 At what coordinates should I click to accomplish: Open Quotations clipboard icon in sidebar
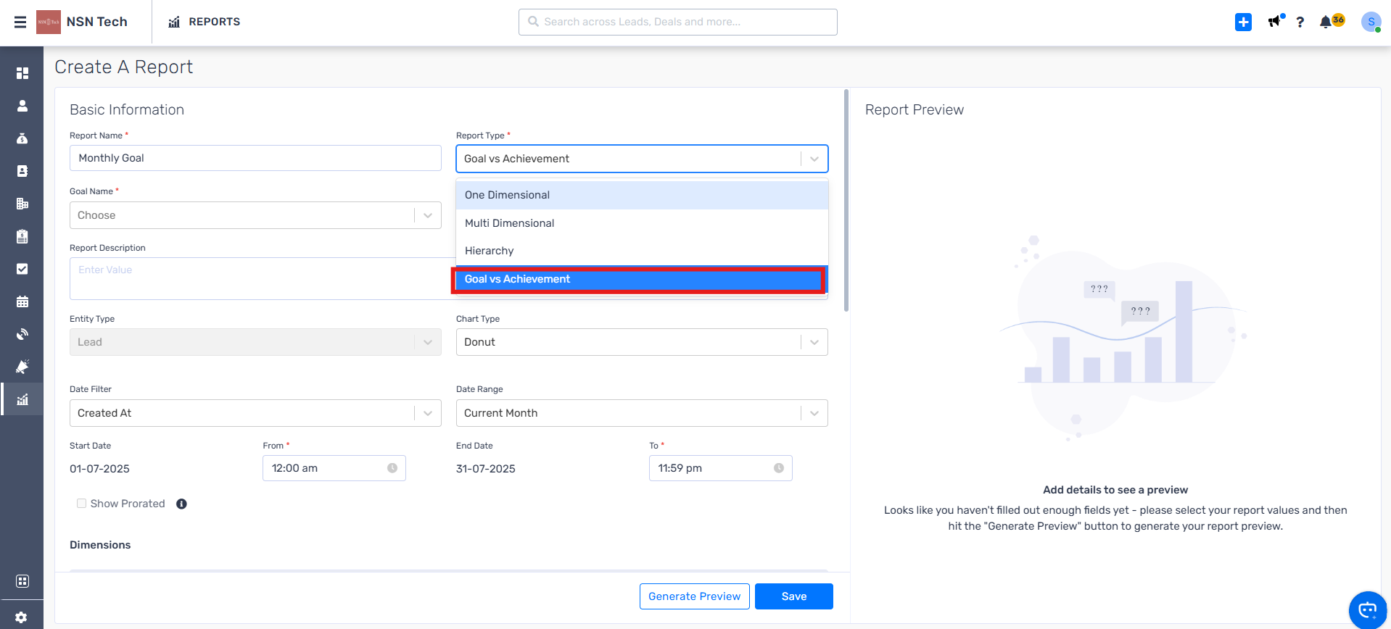pyautogui.click(x=22, y=236)
